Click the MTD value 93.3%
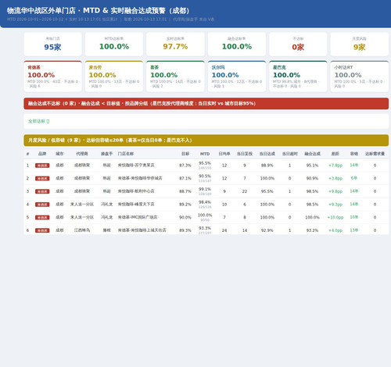391x367 pixels. pyautogui.click(x=205, y=228)
